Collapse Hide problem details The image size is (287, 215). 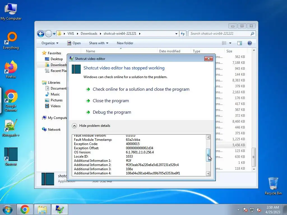[91, 126]
